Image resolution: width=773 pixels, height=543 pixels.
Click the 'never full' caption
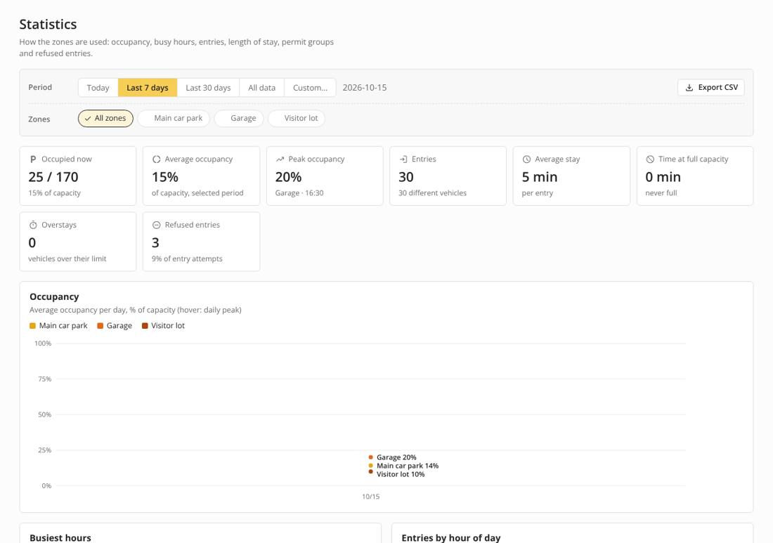(x=661, y=193)
